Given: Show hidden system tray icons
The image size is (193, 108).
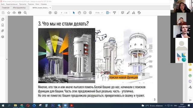Looking at the screenshot, I should (x=166, y=105).
